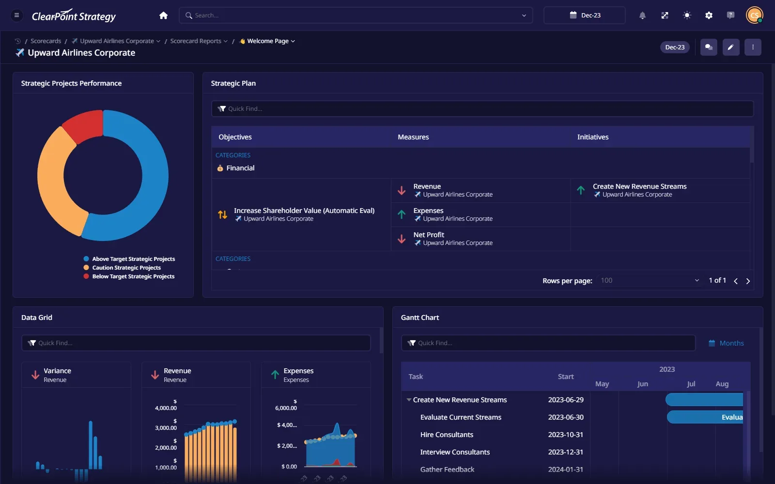Open the hamburger navigation menu
This screenshot has width=775, height=484.
tap(16, 15)
